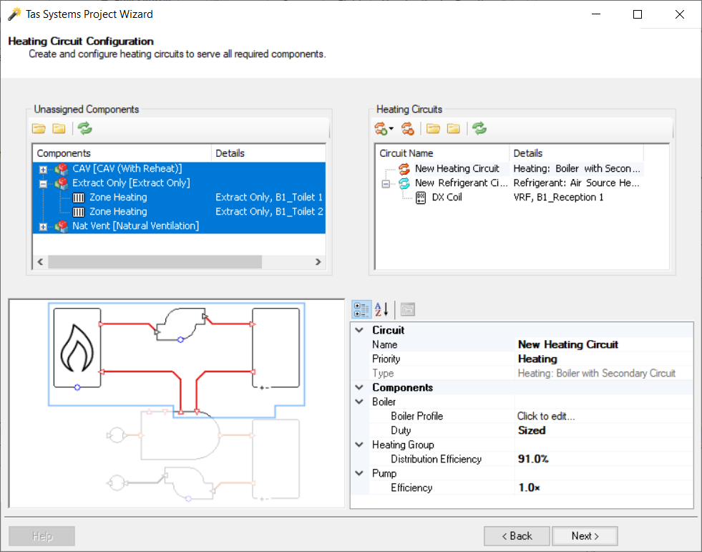702x552 pixels.
Task: Collapse the Boiler property group
Action: [x=359, y=402]
